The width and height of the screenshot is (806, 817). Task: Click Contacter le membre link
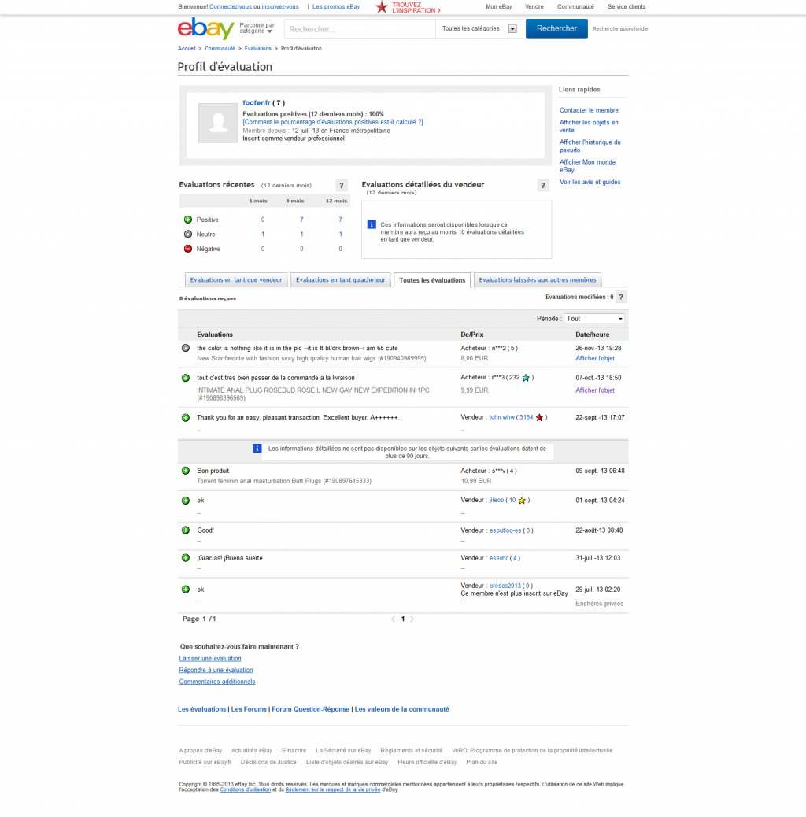point(589,110)
